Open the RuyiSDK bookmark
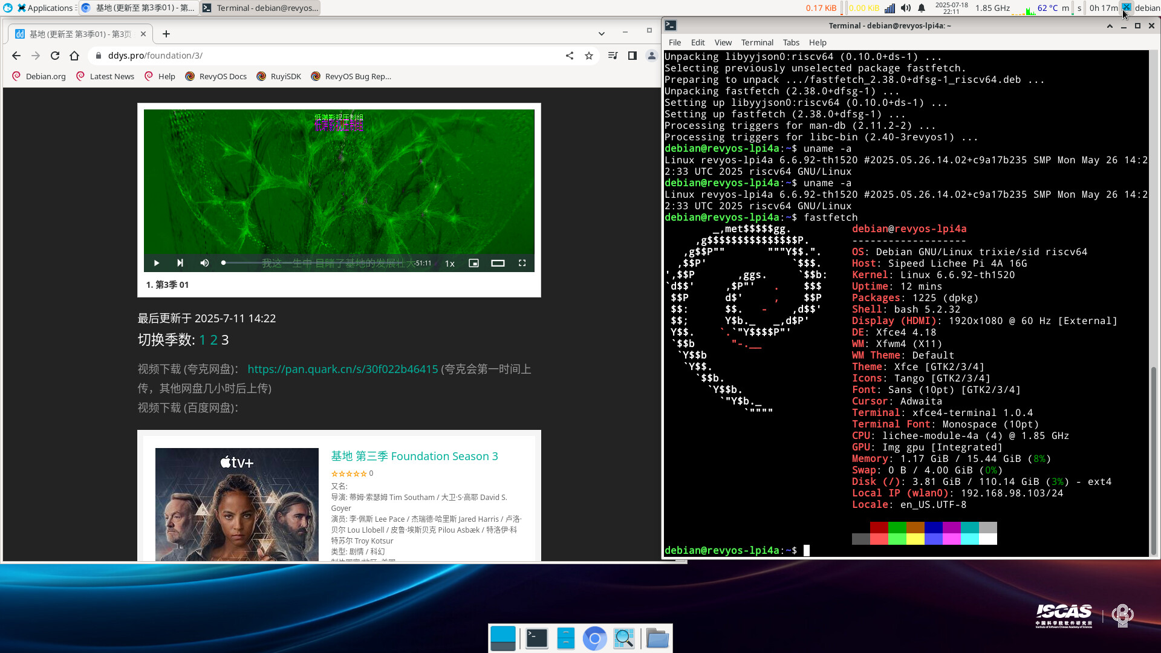 [x=279, y=76]
